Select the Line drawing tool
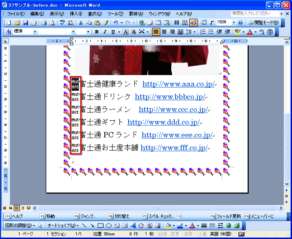 pos(84,226)
